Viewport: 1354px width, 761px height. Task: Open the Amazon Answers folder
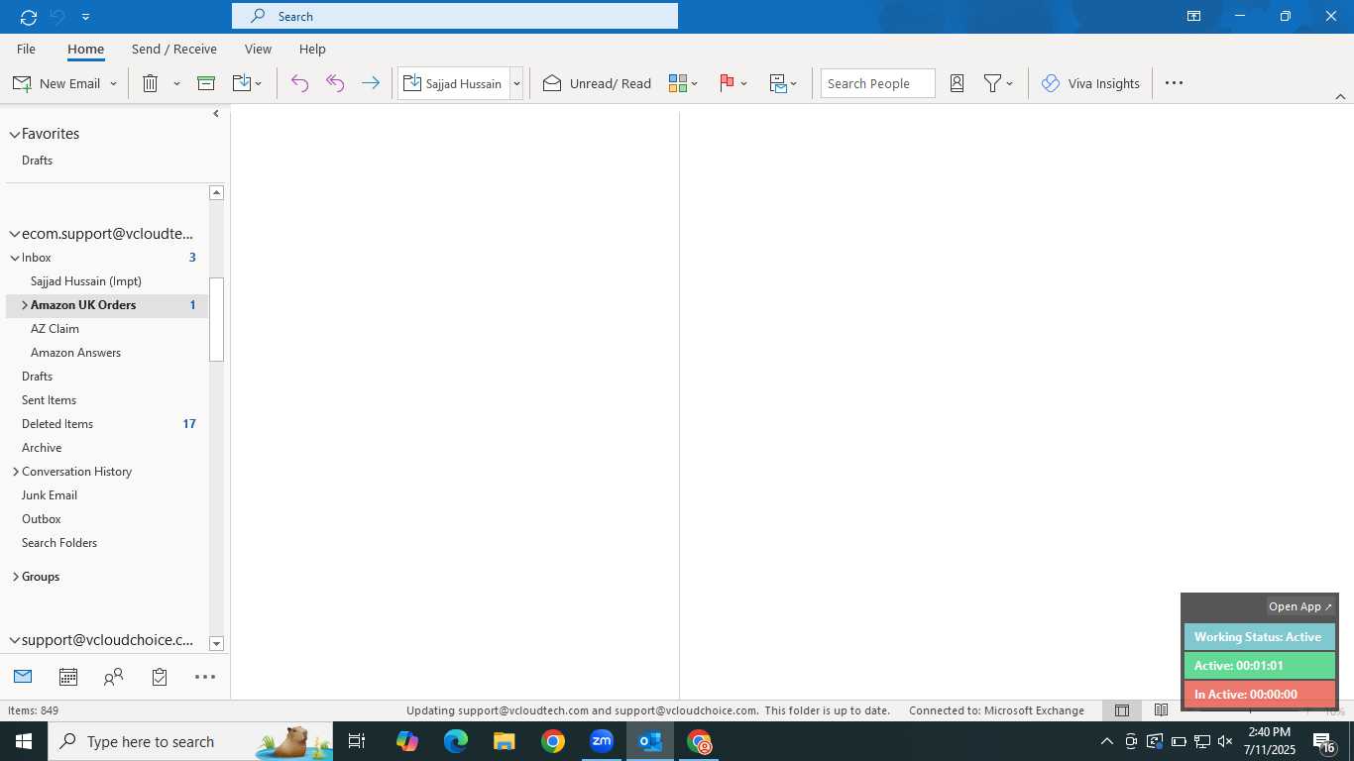(x=75, y=353)
